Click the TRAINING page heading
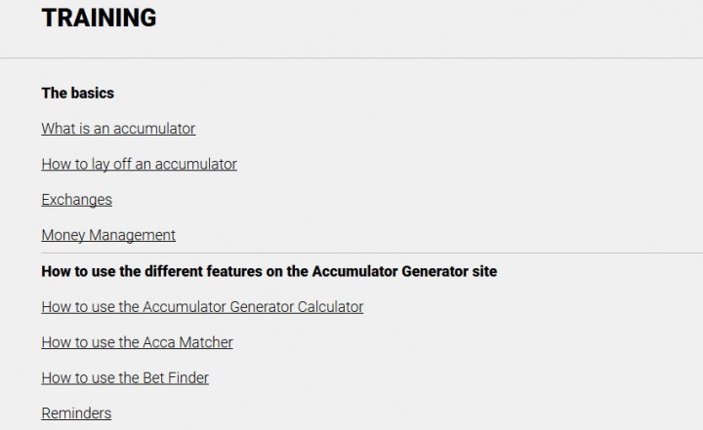The height and width of the screenshot is (430, 703). [x=99, y=18]
